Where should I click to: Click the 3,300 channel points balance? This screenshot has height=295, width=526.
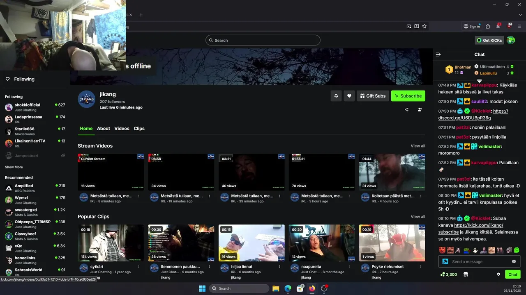pyautogui.click(x=448, y=275)
